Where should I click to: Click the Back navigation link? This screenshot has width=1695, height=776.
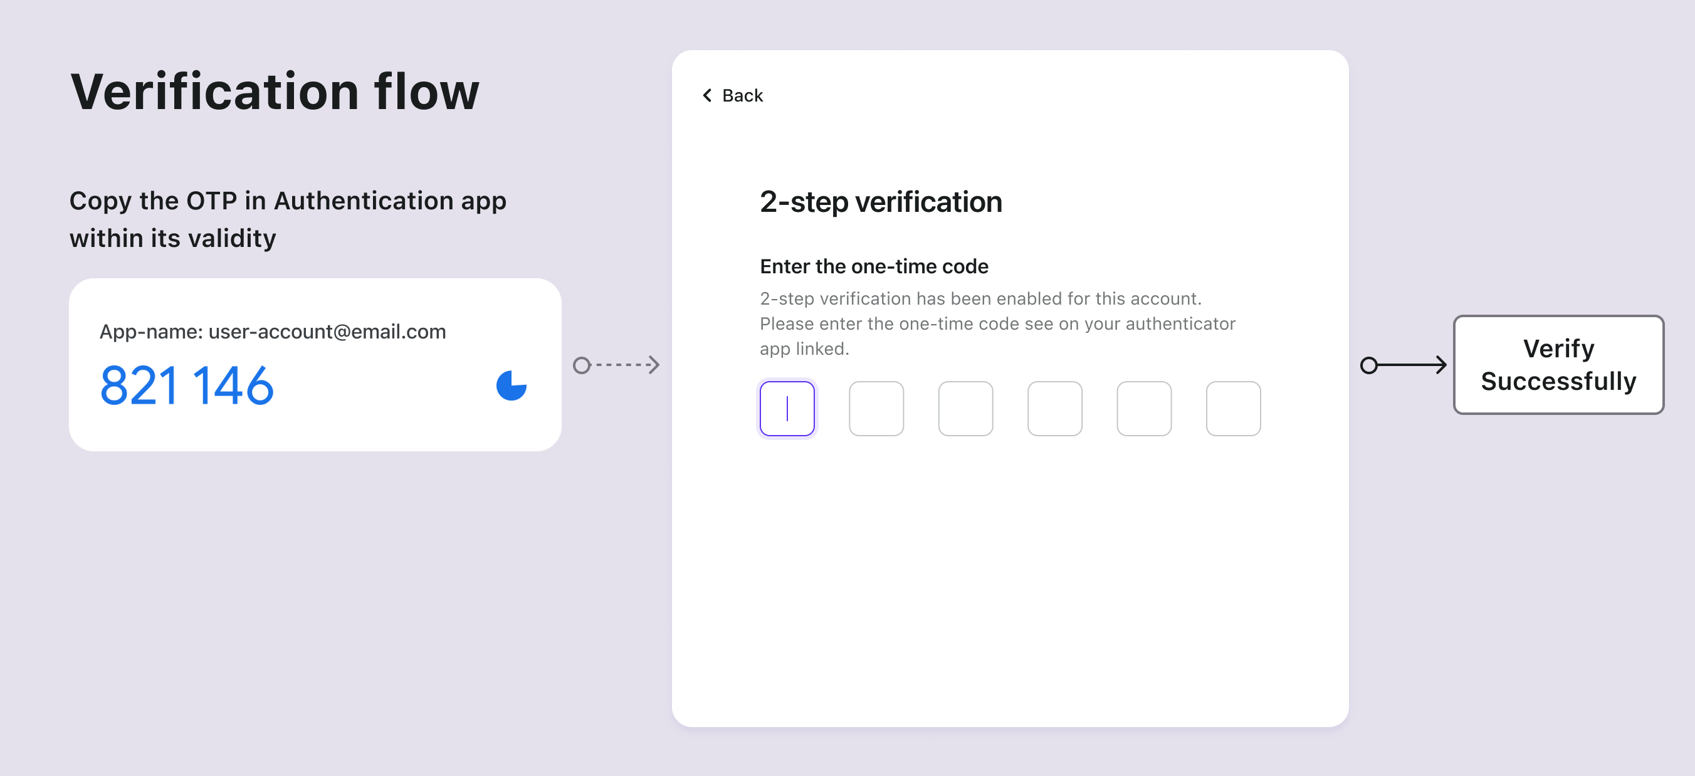click(x=733, y=95)
